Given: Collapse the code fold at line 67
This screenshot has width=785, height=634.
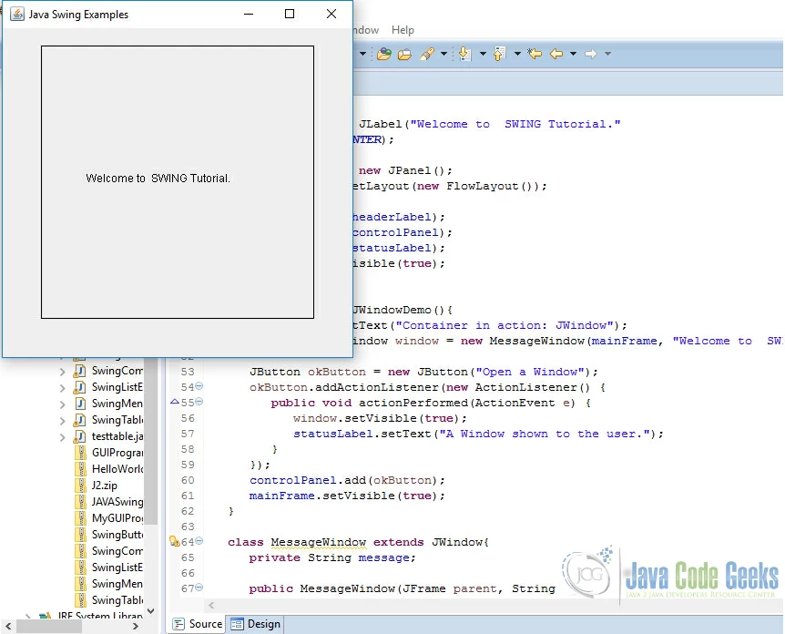Looking at the screenshot, I should [199, 588].
